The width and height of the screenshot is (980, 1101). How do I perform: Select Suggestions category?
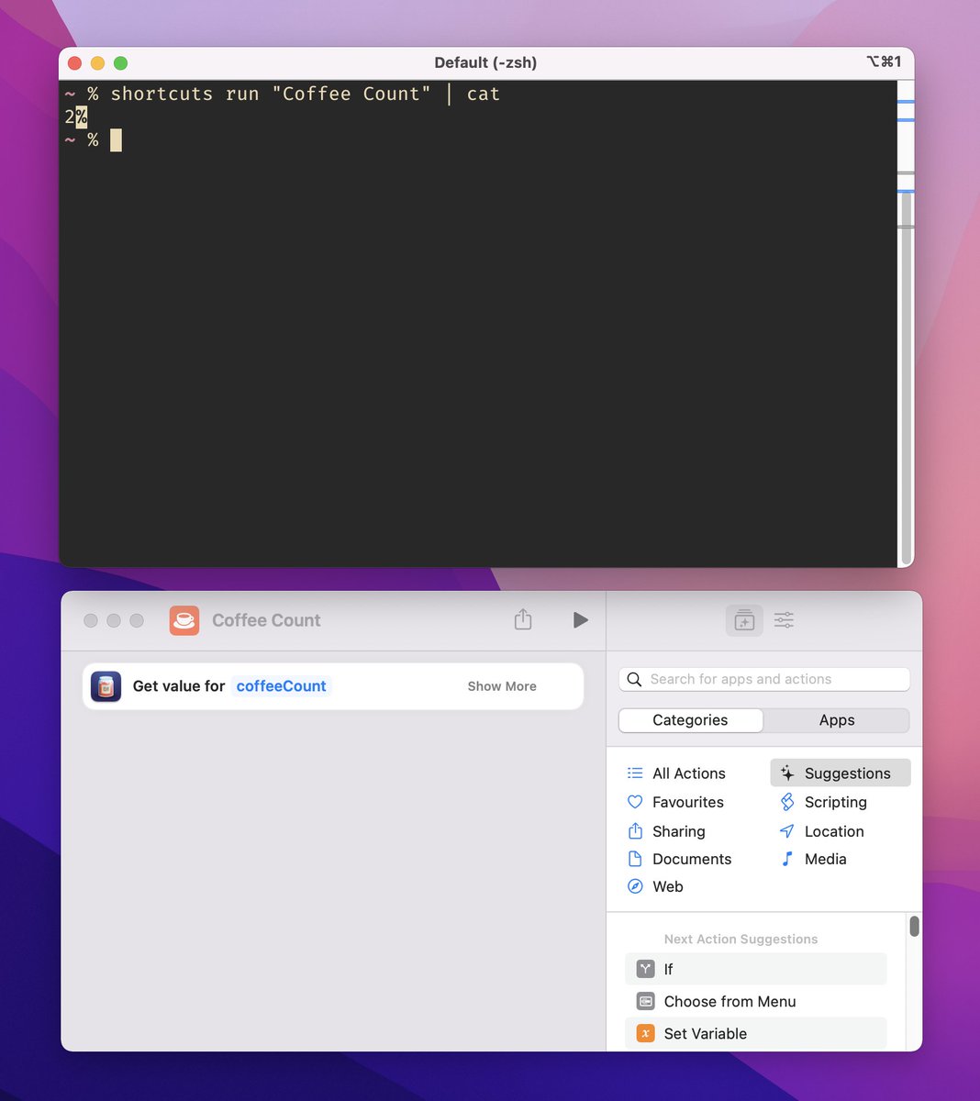(841, 773)
